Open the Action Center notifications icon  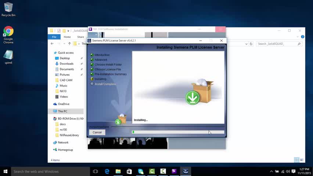pos(294,171)
